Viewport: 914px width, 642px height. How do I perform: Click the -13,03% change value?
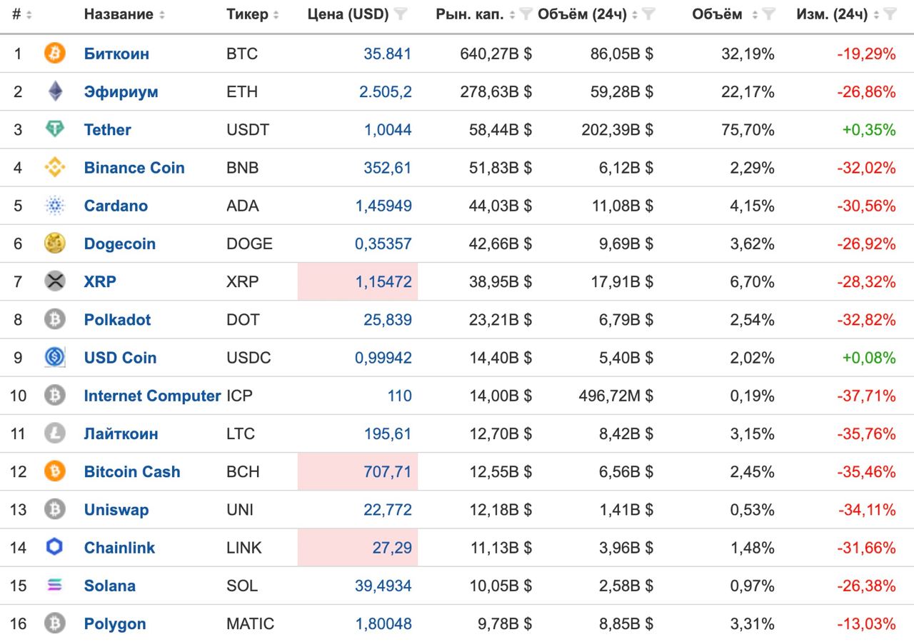pos(867,623)
